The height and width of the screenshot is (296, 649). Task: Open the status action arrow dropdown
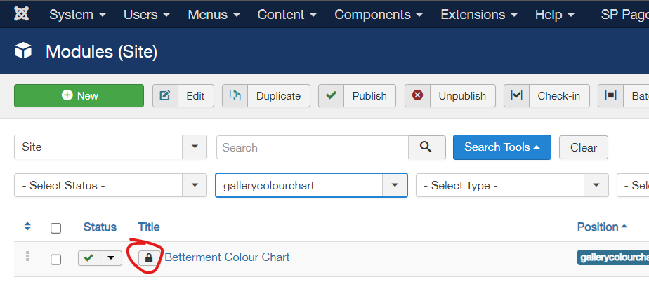coord(111,258)
